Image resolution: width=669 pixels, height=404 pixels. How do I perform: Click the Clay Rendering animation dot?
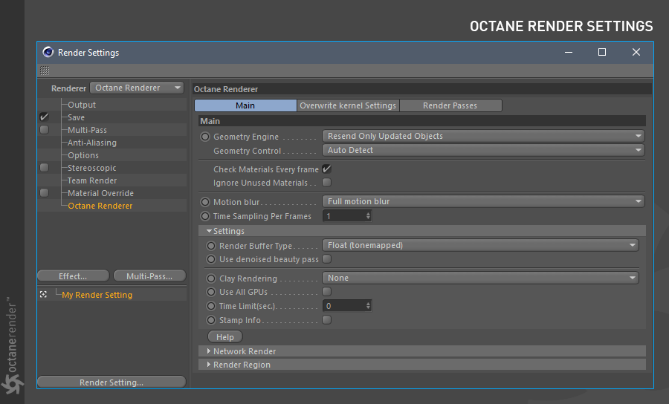[211, 278]
